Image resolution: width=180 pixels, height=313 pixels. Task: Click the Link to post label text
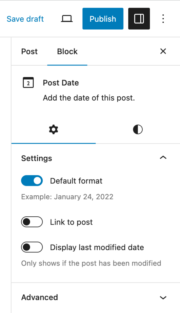click(71, 222)
